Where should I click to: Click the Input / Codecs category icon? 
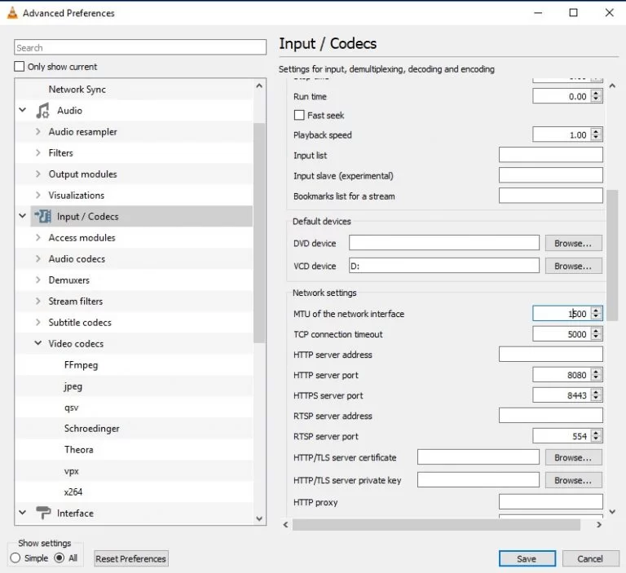click(42, 217)
